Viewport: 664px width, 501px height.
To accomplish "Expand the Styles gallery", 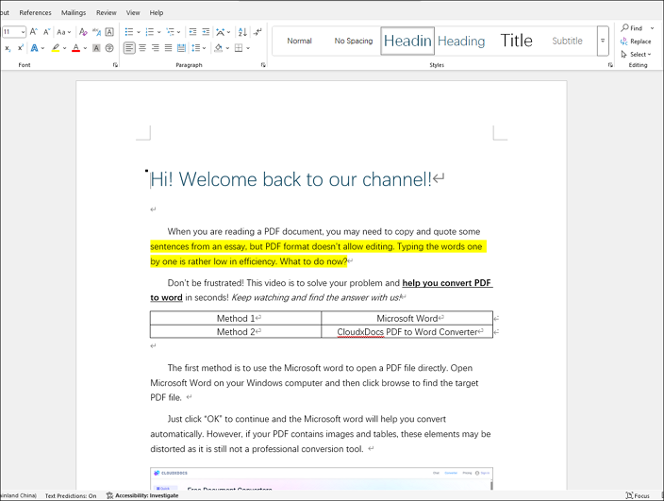I will coord(603,41).
